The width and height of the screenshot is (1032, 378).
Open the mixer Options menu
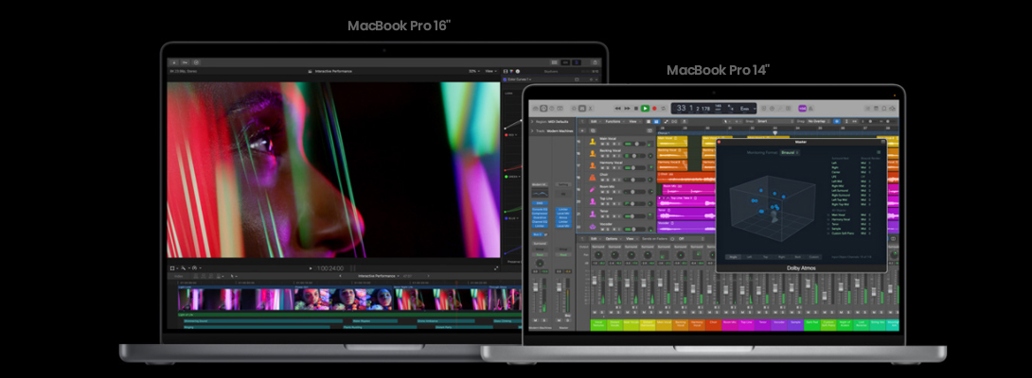pyautogui.click(x=612, y=239)
